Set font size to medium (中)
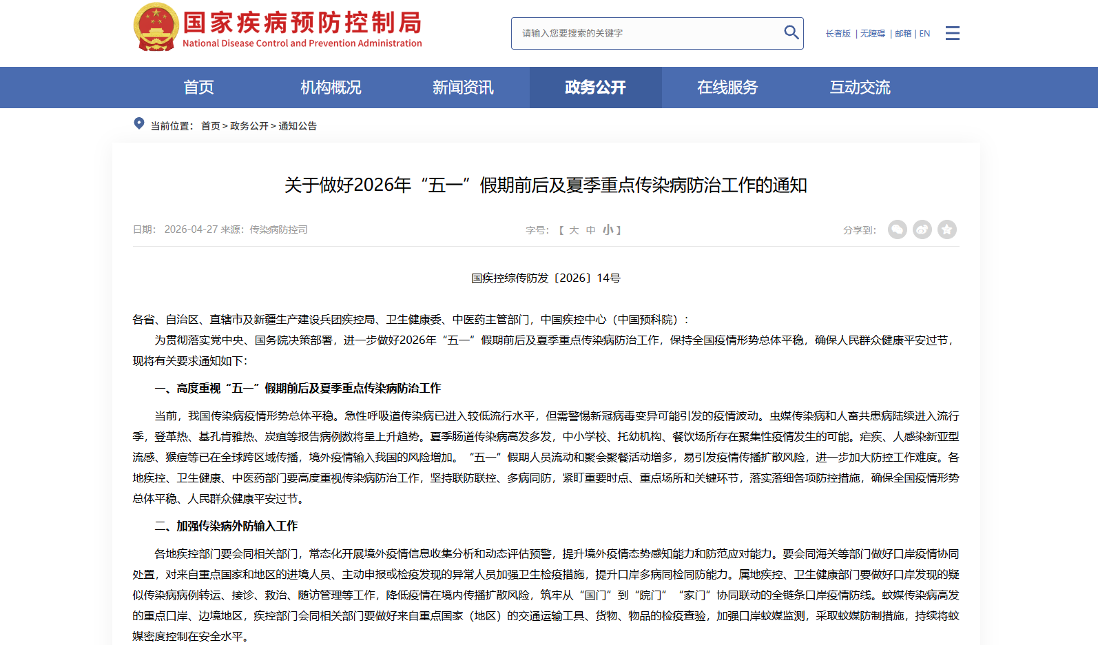This screenshot has width=1098, height=645. click(590, 230)
